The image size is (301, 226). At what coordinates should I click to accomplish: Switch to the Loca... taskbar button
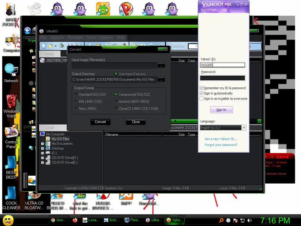pos(91,220)
